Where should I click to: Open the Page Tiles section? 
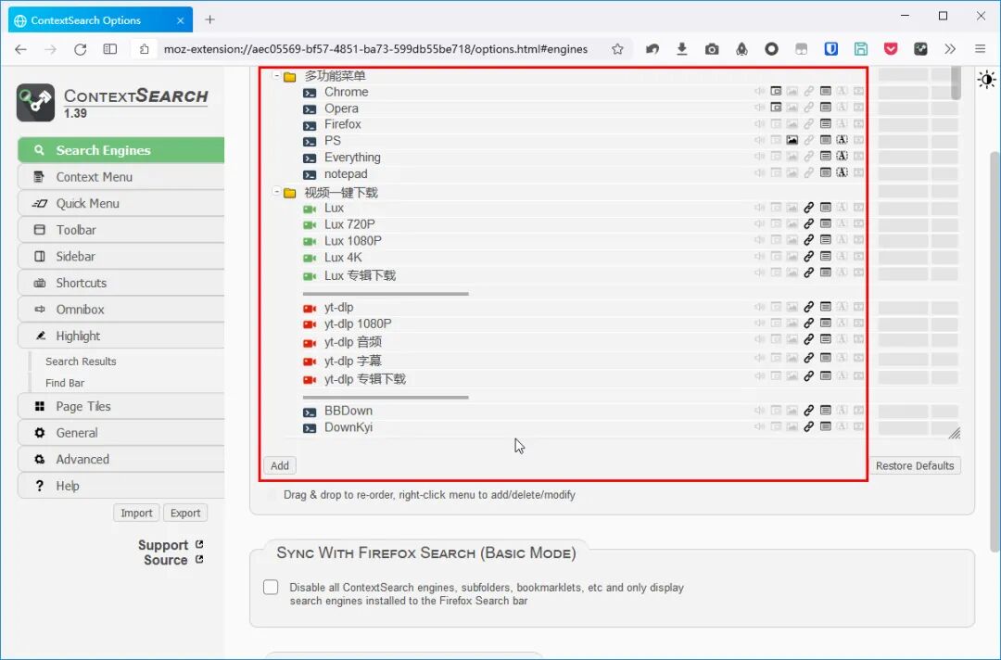pos(121,406)
